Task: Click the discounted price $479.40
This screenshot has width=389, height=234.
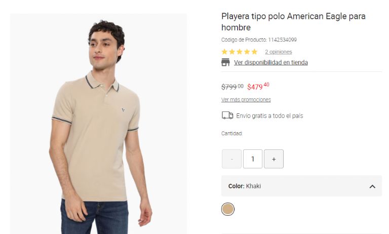Action: click(x=258, y=86)
